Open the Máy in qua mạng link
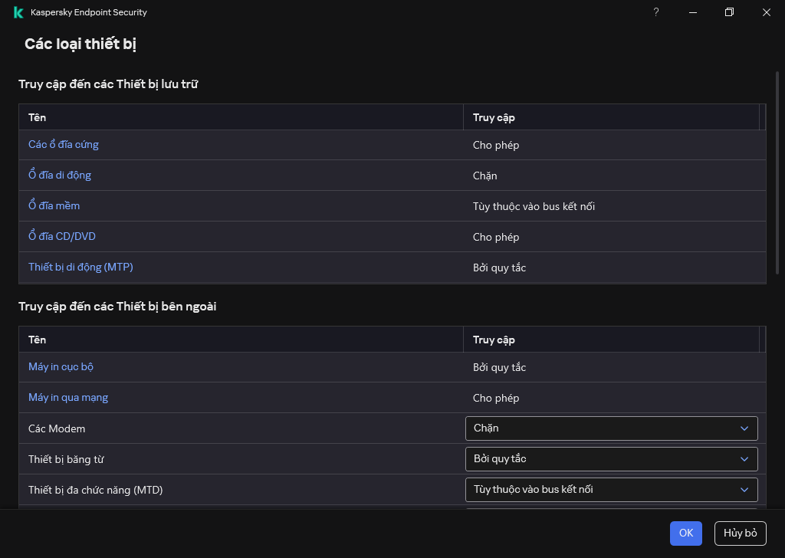Screen dimensions: 785x558 click(x=68, y=398)
